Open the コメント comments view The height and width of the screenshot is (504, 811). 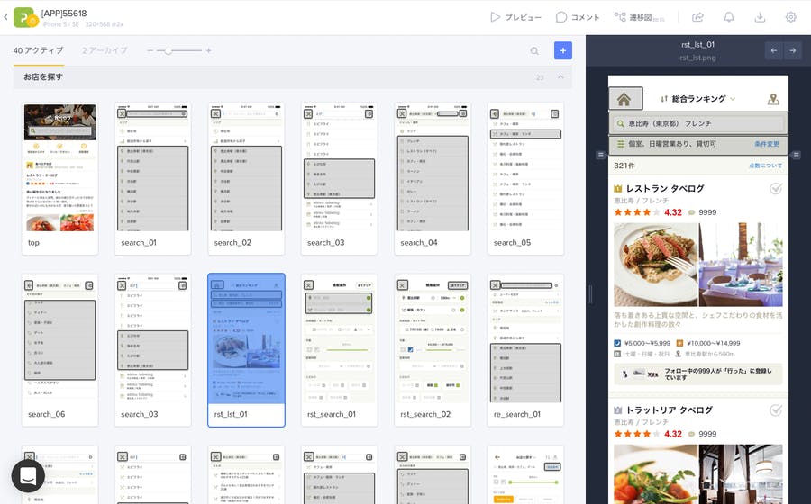pos(578,17)
